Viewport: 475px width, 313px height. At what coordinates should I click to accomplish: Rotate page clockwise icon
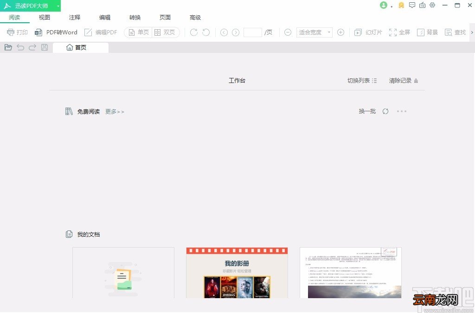(x=194, y=32)
